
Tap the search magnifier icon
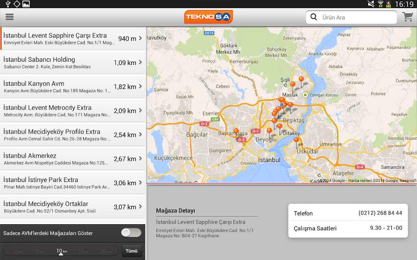(314, 17)
